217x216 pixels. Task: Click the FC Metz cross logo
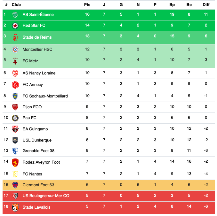click(15, 61)
